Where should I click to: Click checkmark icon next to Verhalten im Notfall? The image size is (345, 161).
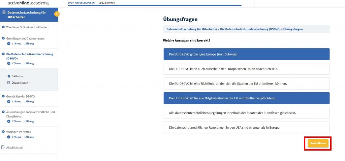click(3, 132)
